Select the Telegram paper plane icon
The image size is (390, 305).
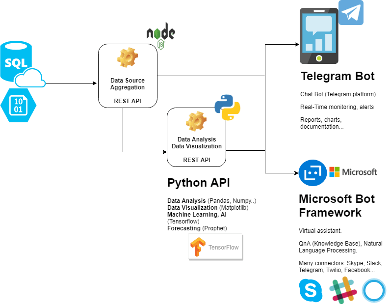[351, 12]
